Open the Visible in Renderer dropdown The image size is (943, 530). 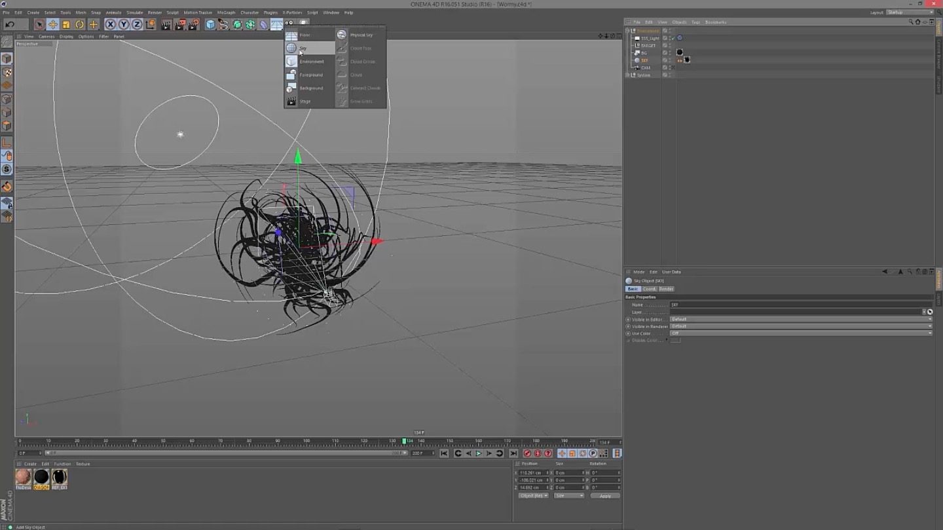coord(800,326)
